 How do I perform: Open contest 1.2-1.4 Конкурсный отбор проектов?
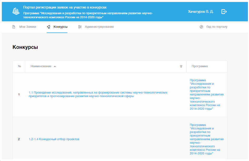(x=54, y=139)
